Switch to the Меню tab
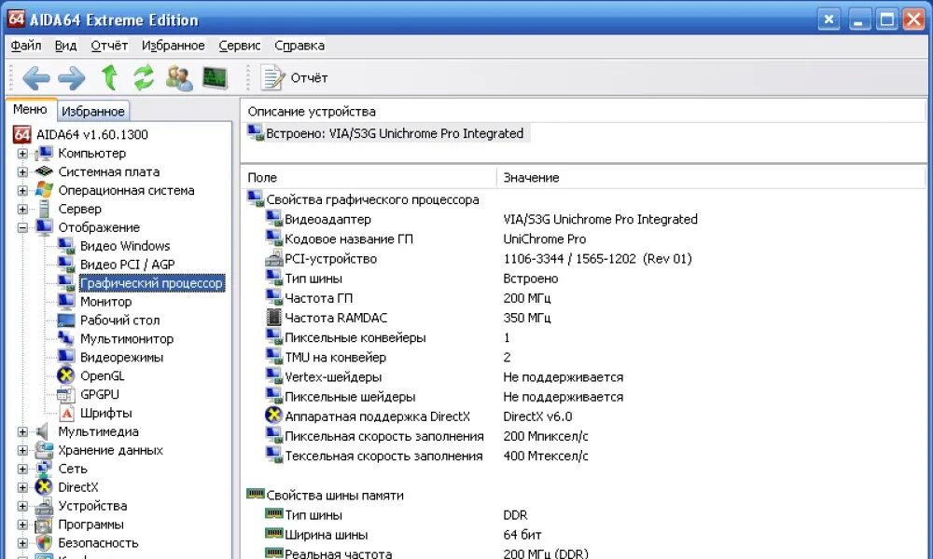Image resolution: width=933 pixels, height=559 pixels. pyautogui.click(x=31, y=109)
